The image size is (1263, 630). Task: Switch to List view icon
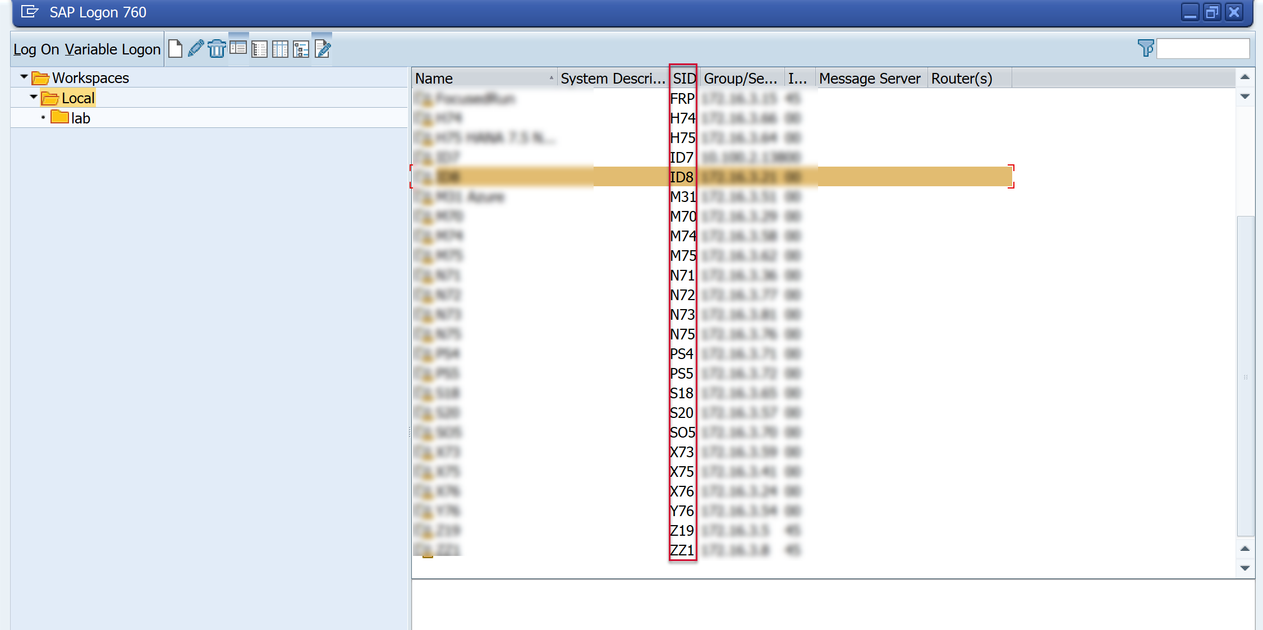[x=259, y=49]
